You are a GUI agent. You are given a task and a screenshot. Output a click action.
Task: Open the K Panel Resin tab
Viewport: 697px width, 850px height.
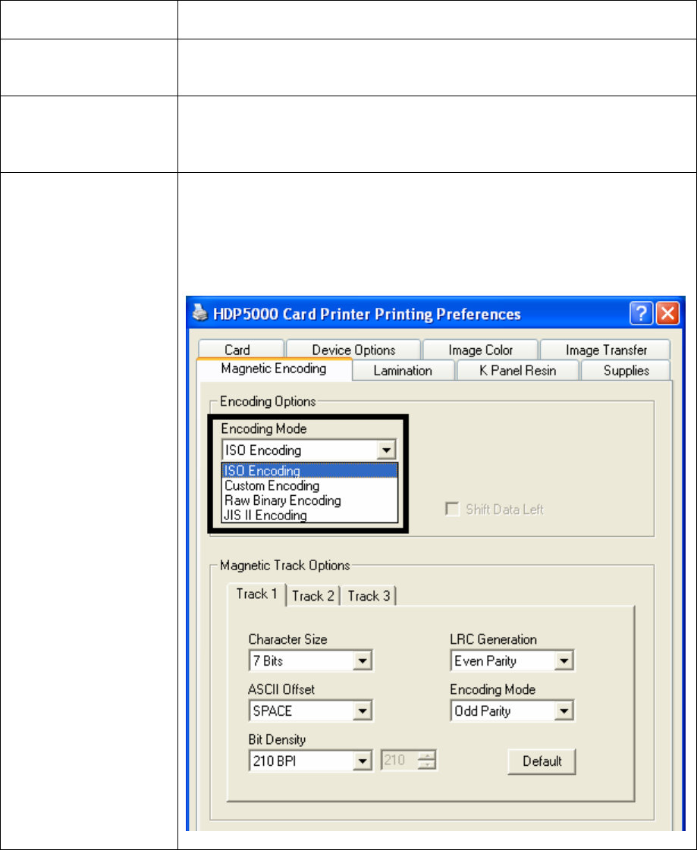pyautogui.click(x=517, y=370)
